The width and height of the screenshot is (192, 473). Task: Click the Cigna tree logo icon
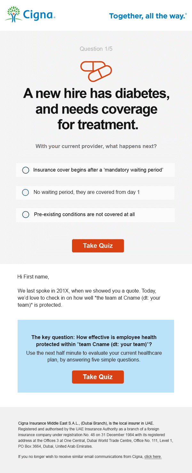tap(13, 14)
